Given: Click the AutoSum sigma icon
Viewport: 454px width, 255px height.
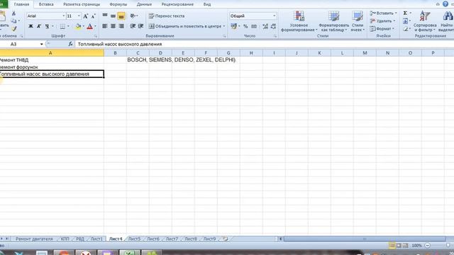Looking at the screenshot, I should [405, 13].
